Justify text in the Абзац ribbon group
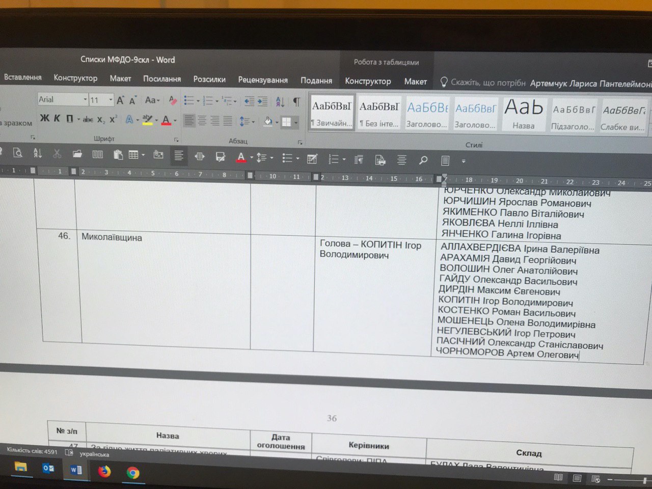The height and width of the screenshot is (489, 652). coord(228,121)
